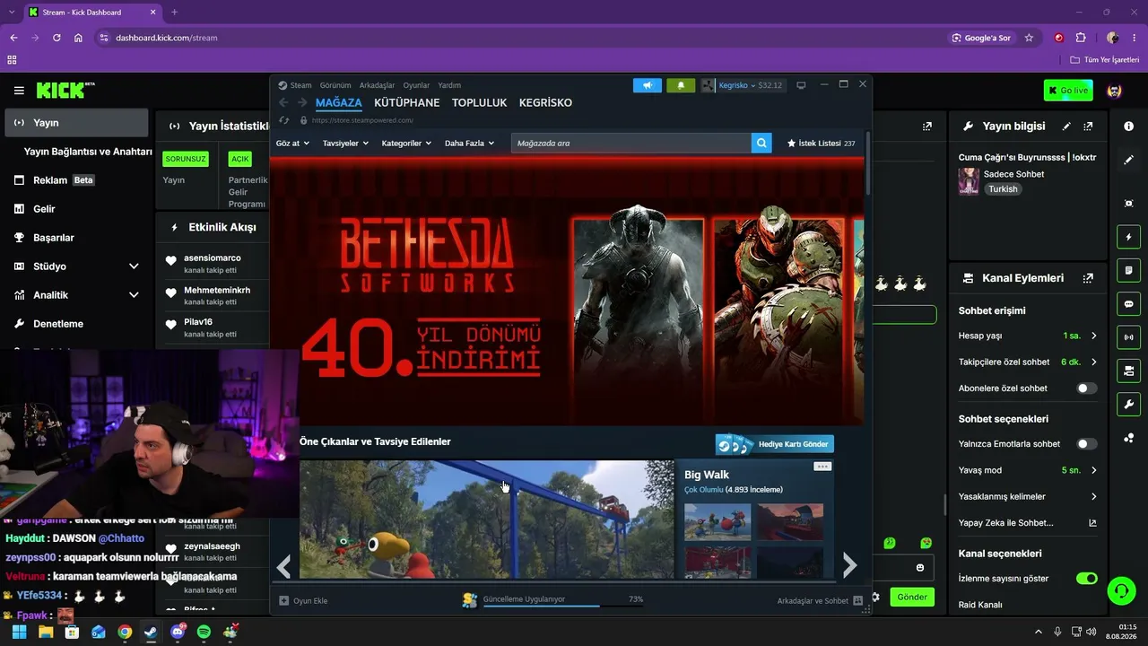Switch to the KÜTÜPHANE tab
Image resolution: width=1148 pixels, height=646 pixels.
click(x=407, y=102)
